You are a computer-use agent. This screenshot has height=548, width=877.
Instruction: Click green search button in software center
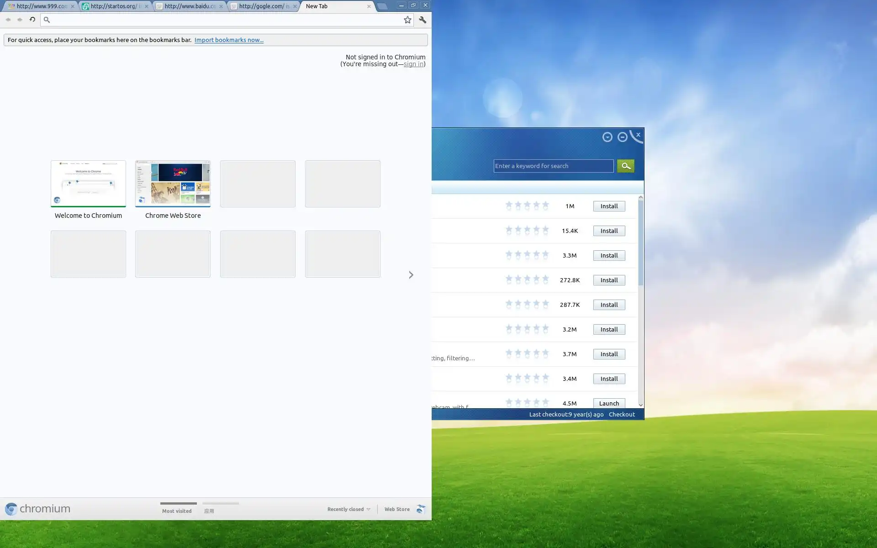(x=625, y=166)
